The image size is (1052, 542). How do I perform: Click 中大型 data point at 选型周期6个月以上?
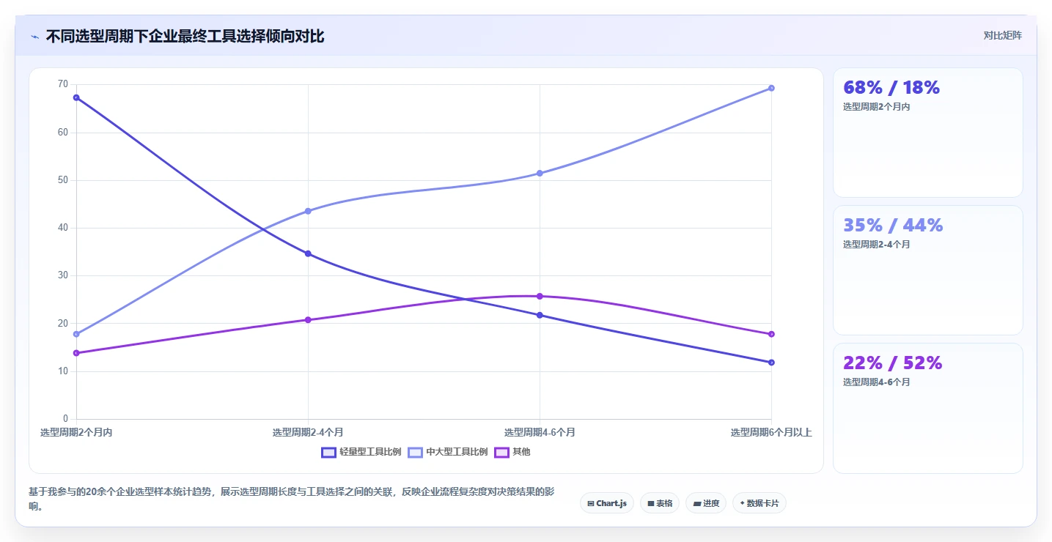(771, 88)
